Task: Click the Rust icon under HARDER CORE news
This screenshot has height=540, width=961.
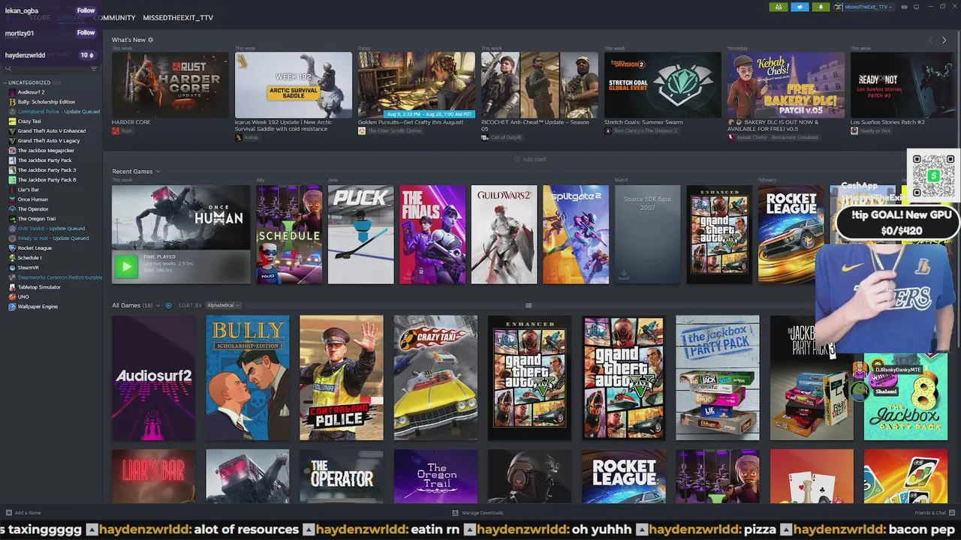Action: click(116, 130)
